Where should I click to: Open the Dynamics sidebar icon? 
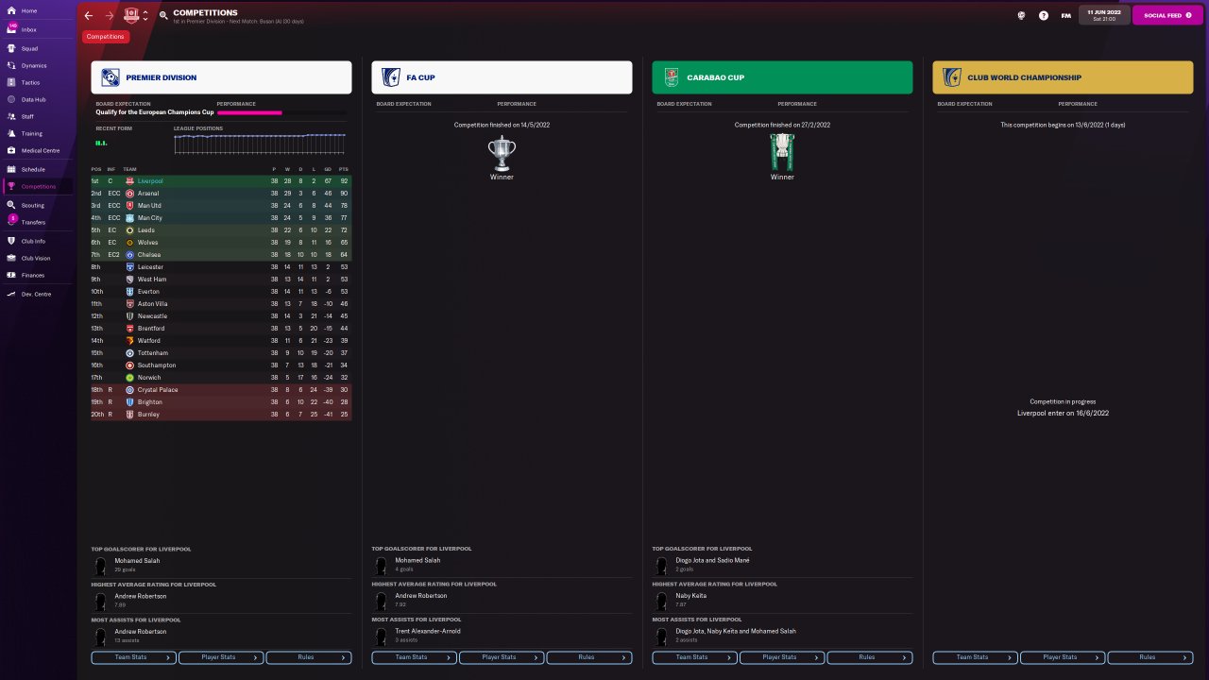pyautogui.click(x=11, y=65)
